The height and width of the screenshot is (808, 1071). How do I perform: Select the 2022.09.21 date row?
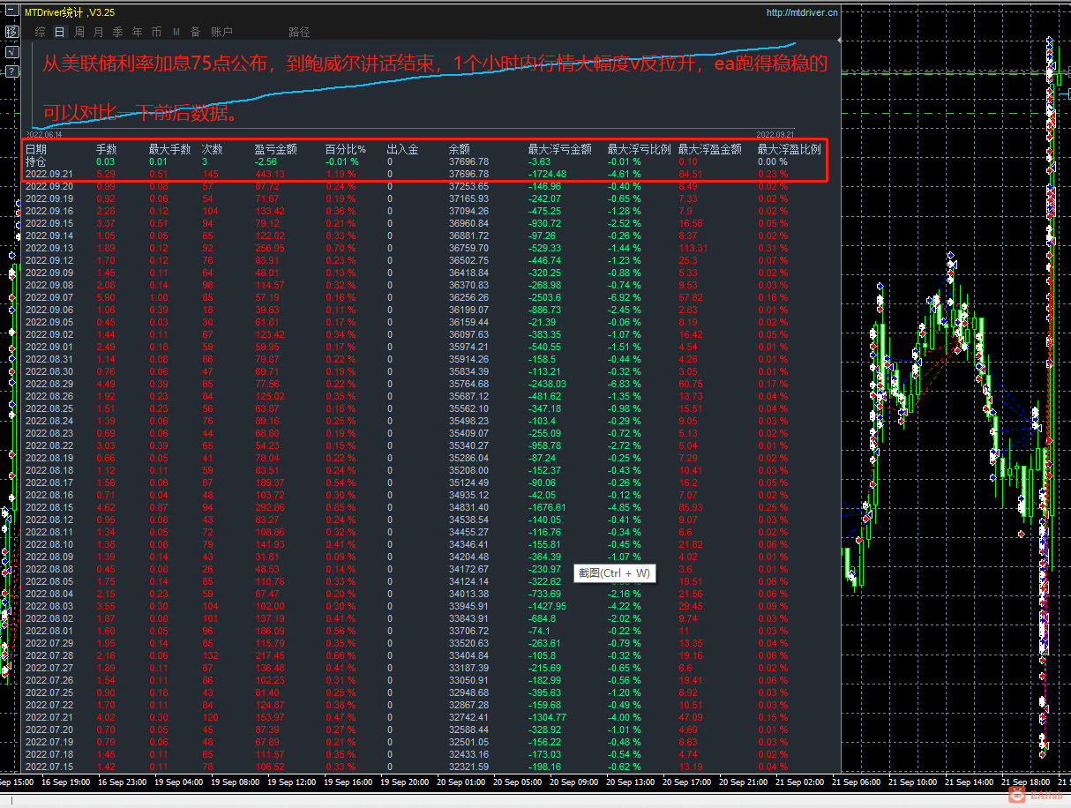49,175
